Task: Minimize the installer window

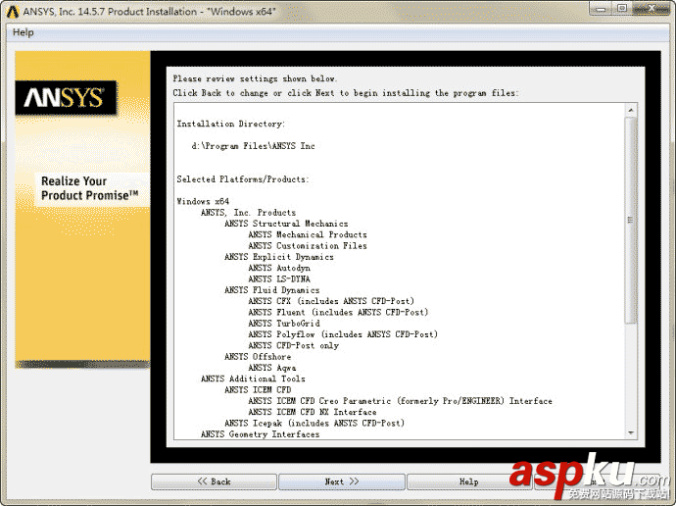Action: pyautogui.click(x=602, y=9)
